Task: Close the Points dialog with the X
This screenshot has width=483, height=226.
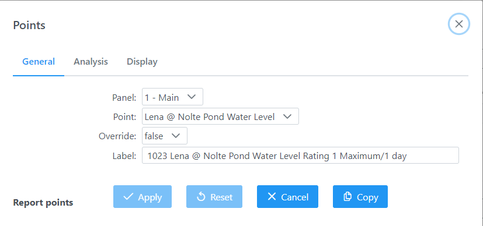Action: tap(458, 24)
